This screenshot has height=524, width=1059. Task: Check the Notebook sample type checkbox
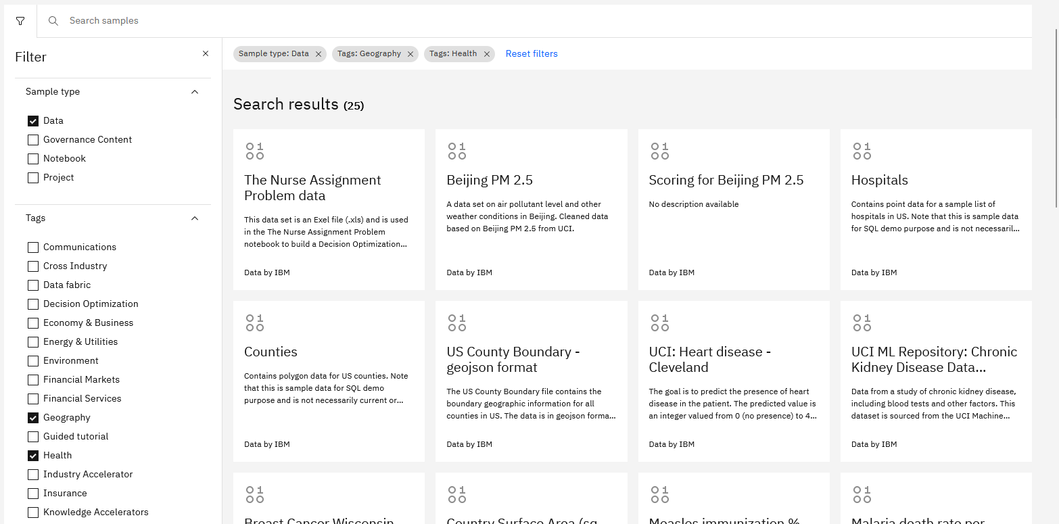[33, 159]
